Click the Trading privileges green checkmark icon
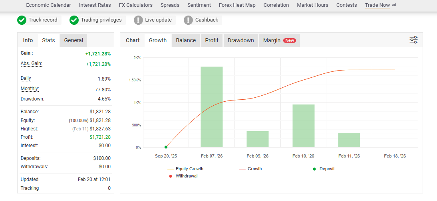Screen dimensions: 437x201 74,20
